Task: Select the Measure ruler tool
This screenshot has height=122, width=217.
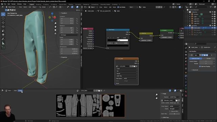Action: 3,43
